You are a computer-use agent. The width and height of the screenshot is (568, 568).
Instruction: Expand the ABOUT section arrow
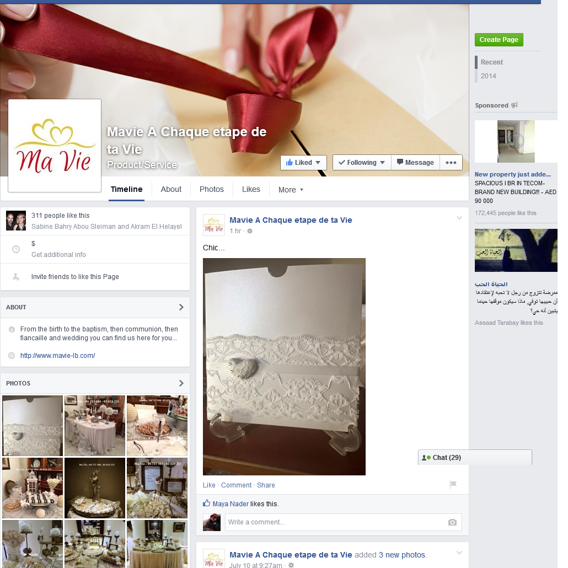click(x=181, y=307)
